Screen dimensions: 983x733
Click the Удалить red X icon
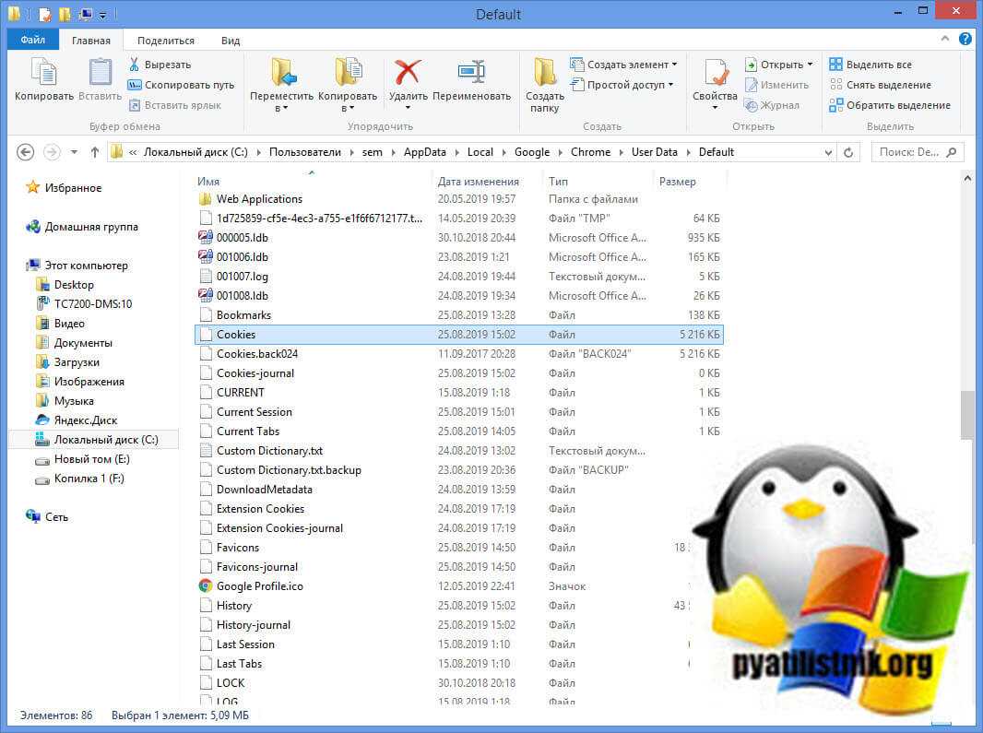pyautogui.click(x=408, y=74)
